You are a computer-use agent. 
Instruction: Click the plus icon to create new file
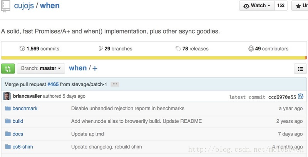pyautogui.click(x=95, y=68)
